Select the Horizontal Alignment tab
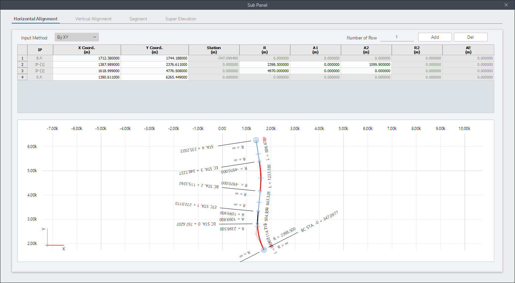The image size is (515, 283). pyautogui.click(x=35, y=19)
